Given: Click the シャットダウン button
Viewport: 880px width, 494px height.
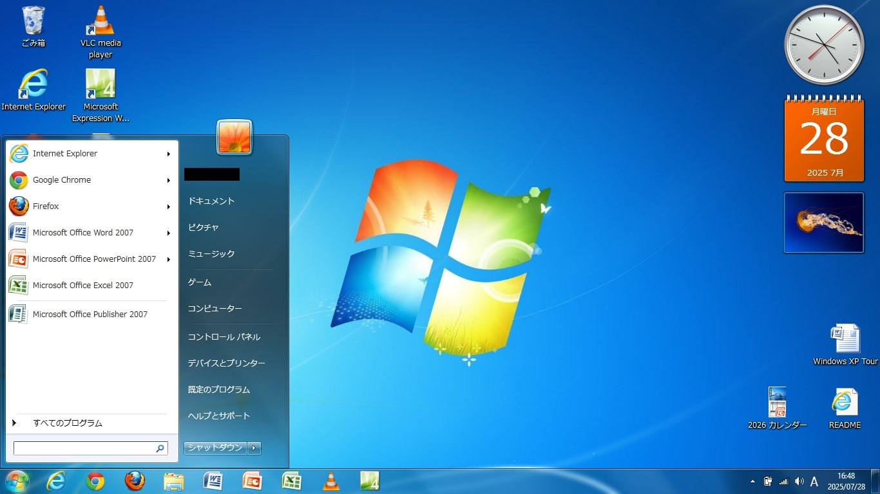Looking at the screenshot, I should pyautogui.click(x=215, y=448).
